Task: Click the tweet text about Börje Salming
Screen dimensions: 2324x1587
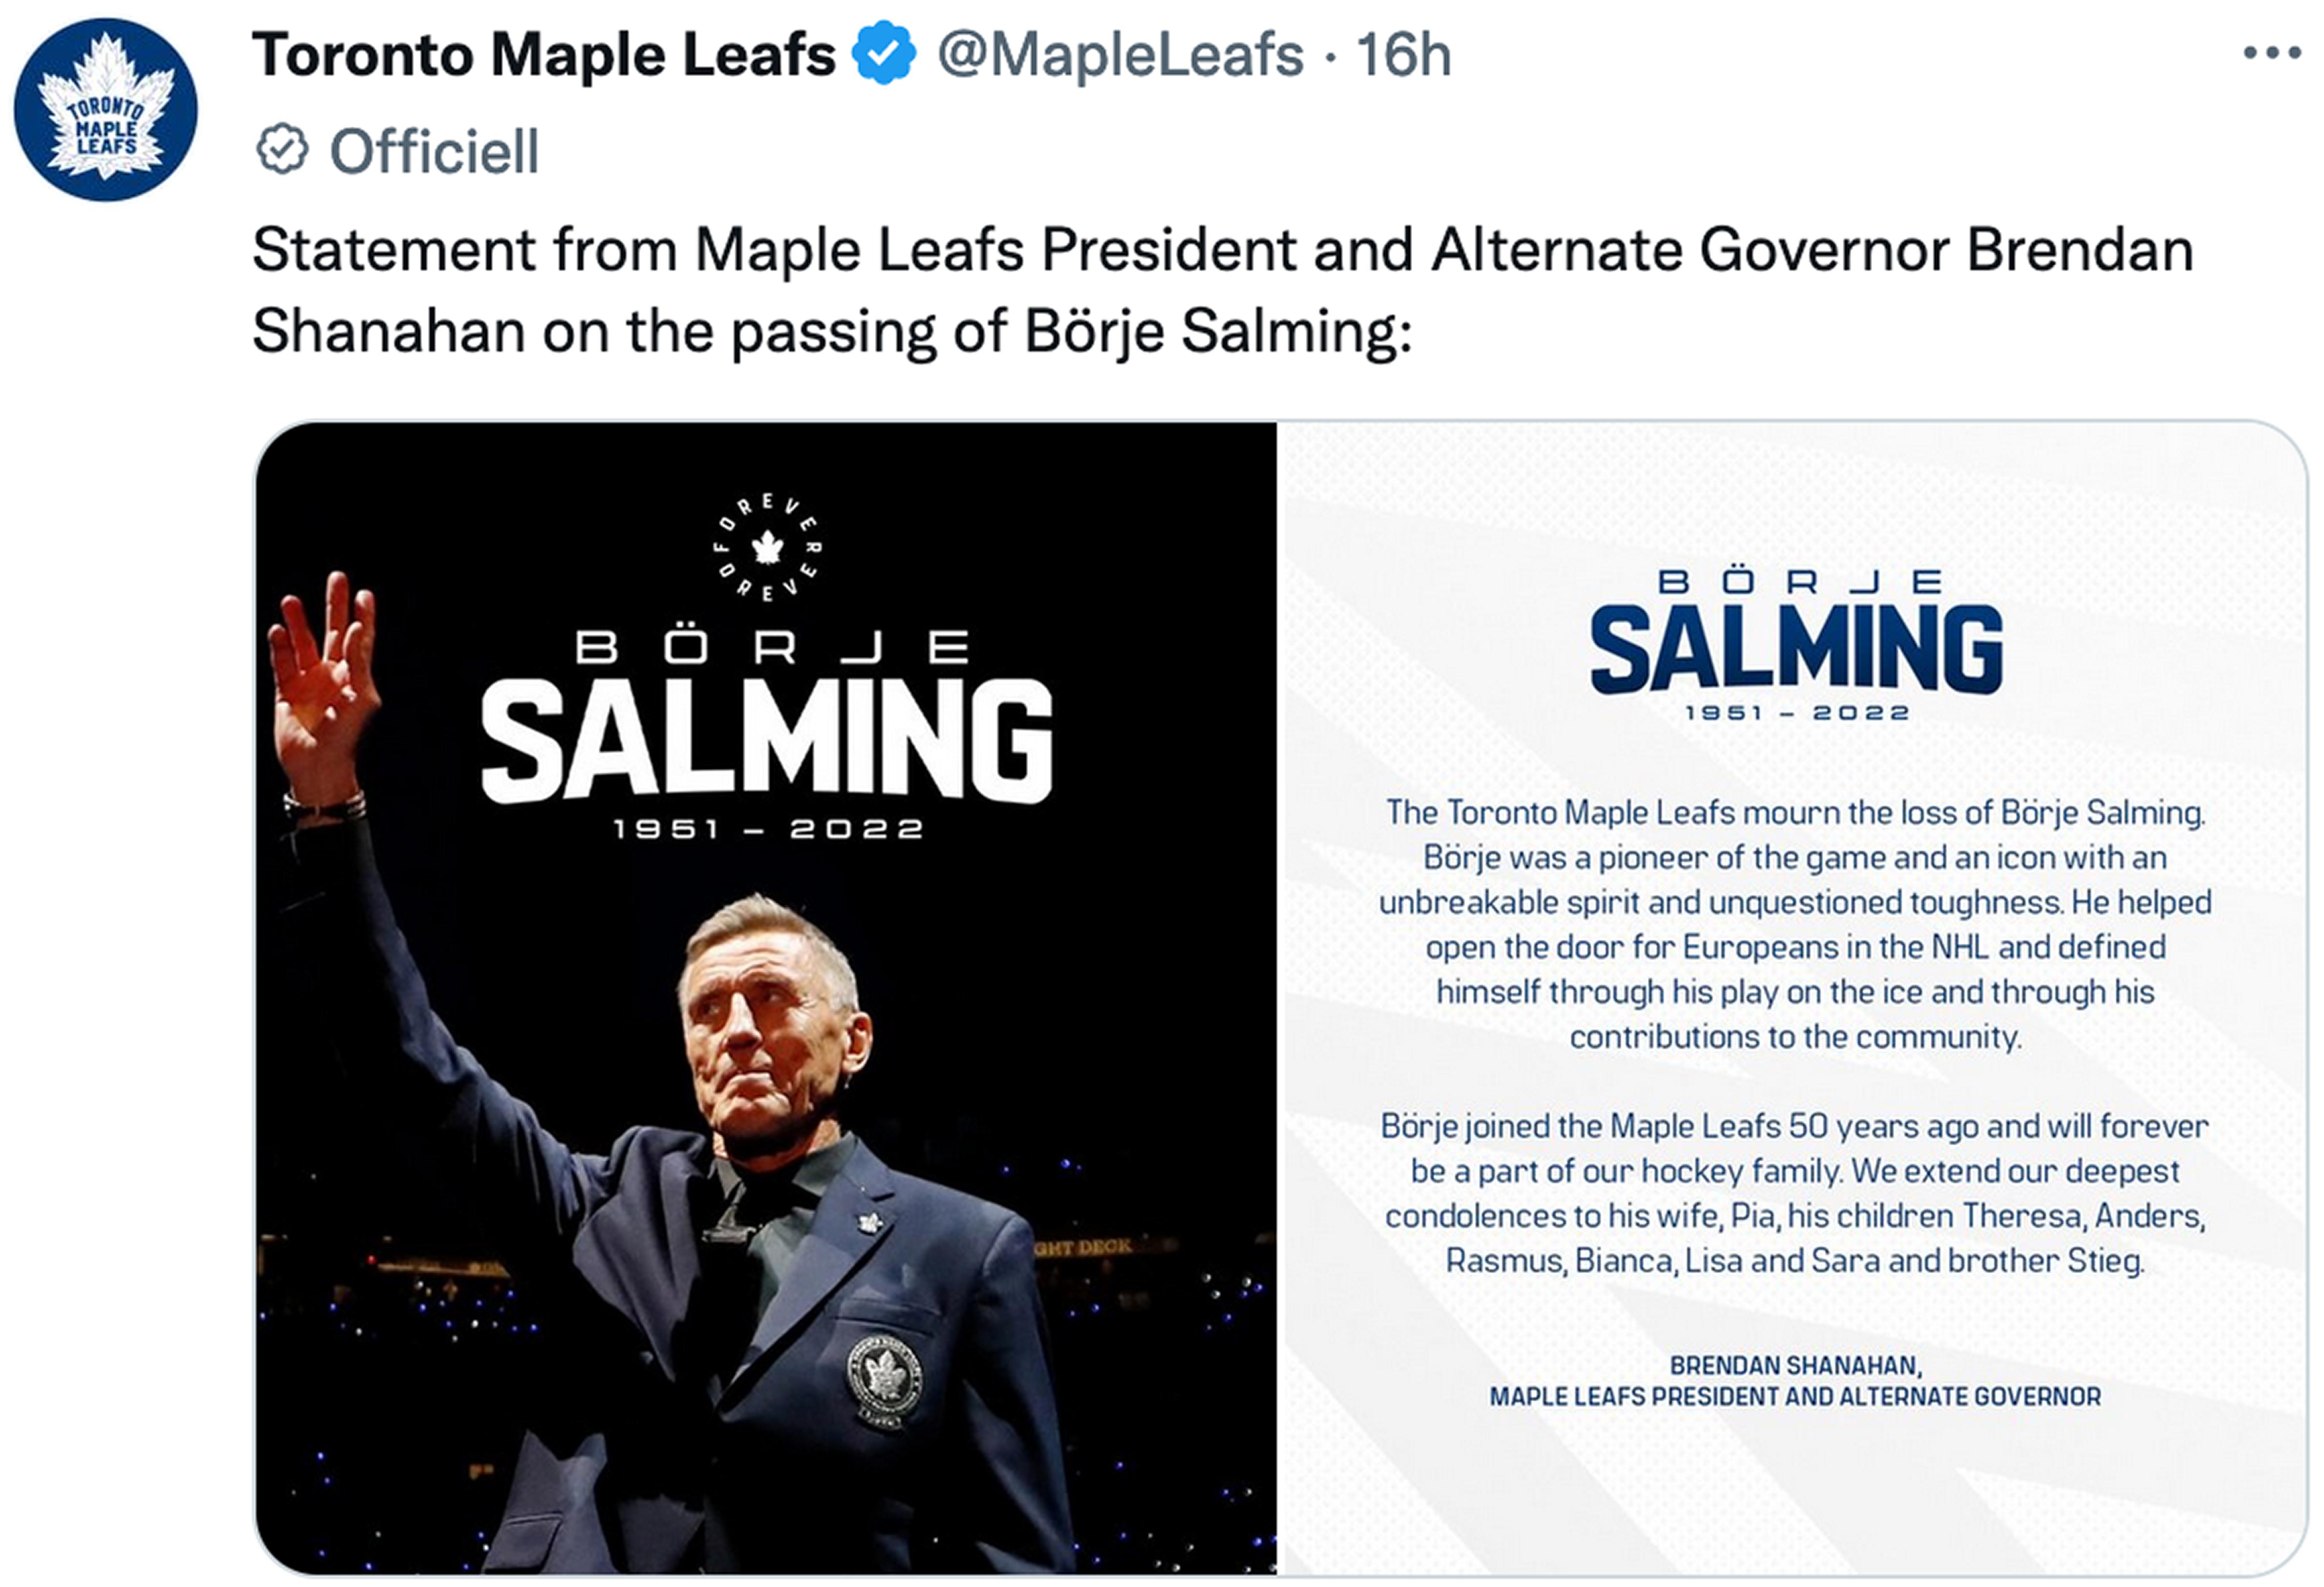Action: [x=1222, y=290]
